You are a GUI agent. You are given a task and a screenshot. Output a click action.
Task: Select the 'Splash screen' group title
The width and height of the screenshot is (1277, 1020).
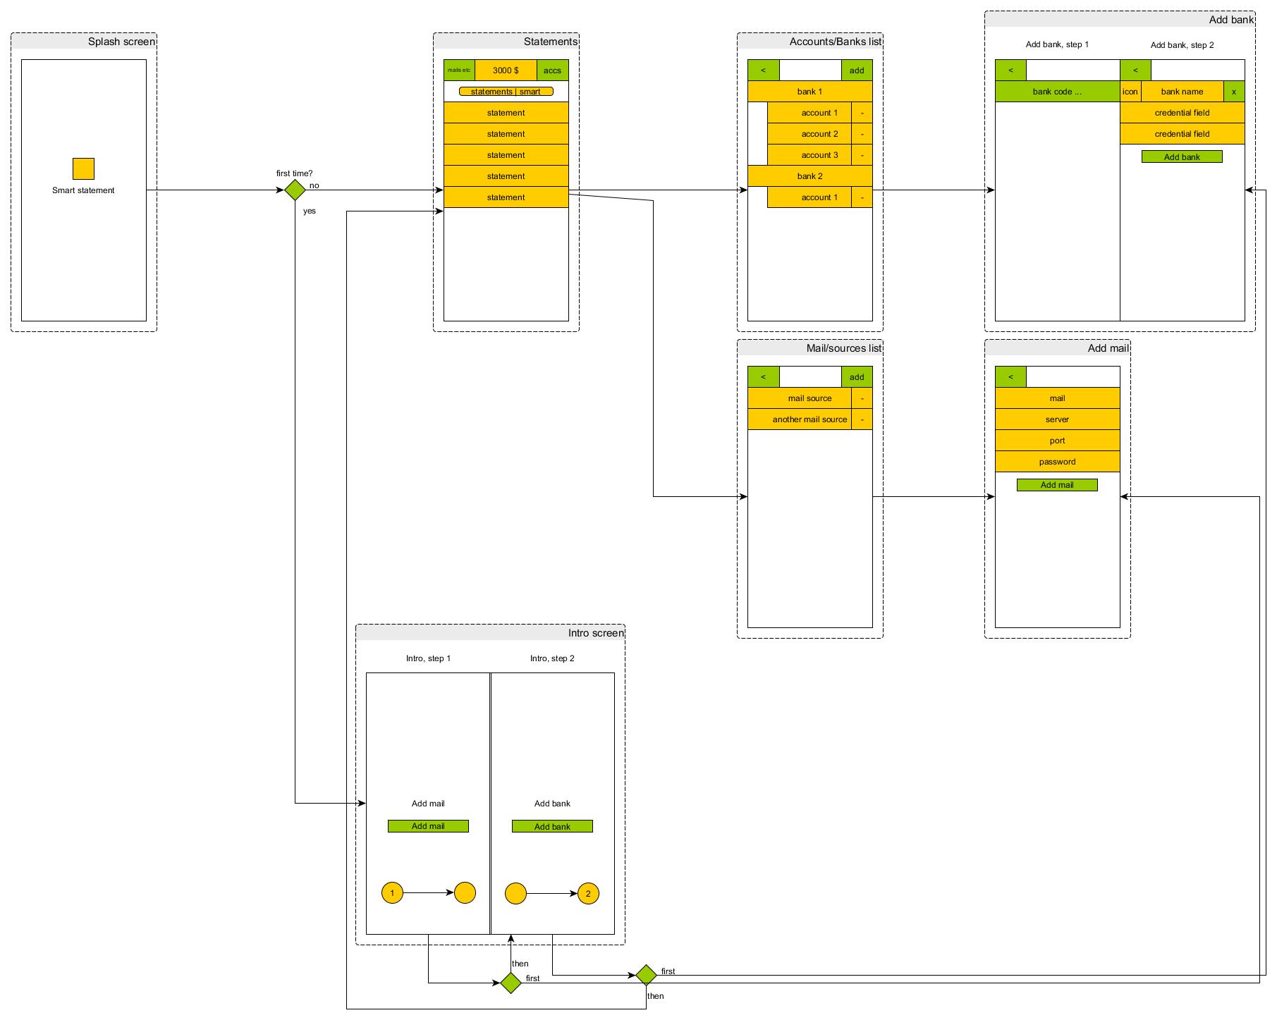pos(121,42)
